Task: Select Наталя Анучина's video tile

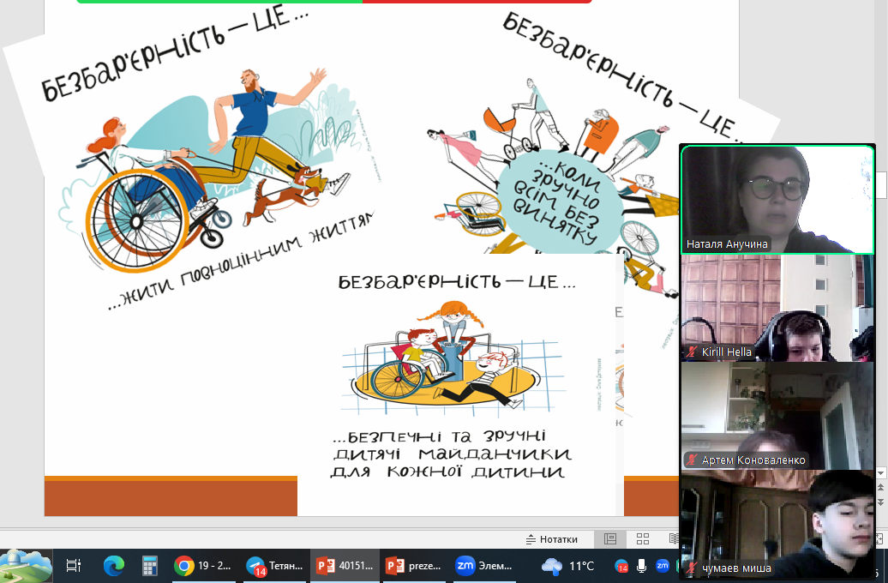Action: pyautogui.click(x=777, y=200)
